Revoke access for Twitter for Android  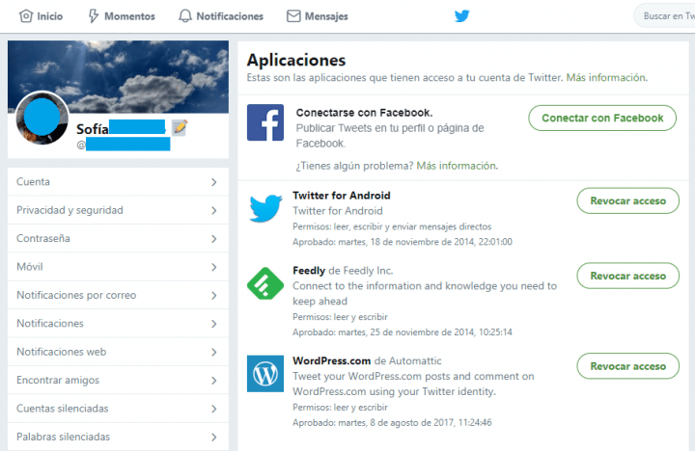627,201
